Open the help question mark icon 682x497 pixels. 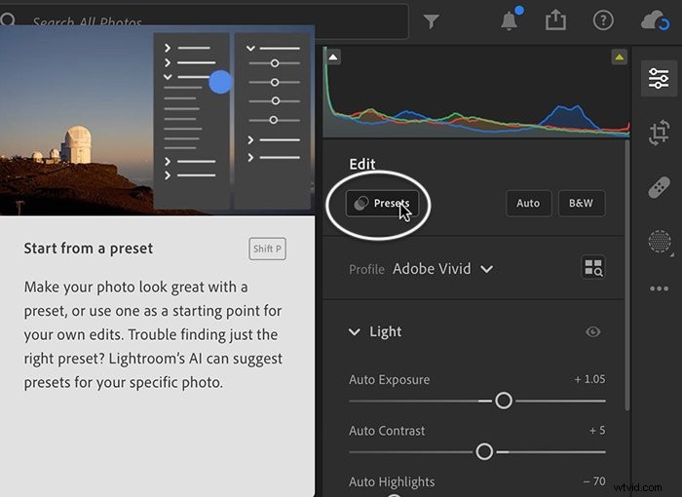click(603, 20)
